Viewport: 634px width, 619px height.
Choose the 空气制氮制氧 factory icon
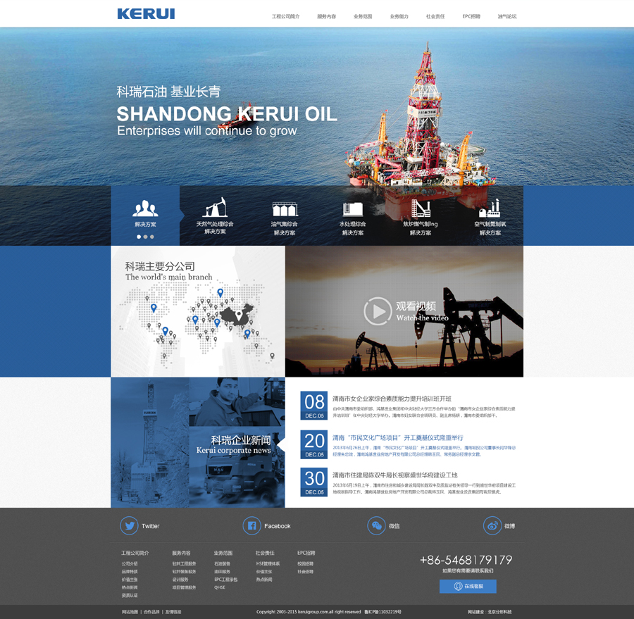tap(490, 208)
